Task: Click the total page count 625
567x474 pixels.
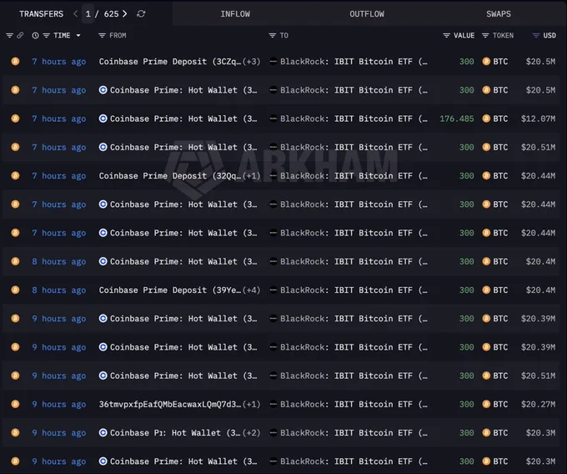Action: (x=111, y=13)
